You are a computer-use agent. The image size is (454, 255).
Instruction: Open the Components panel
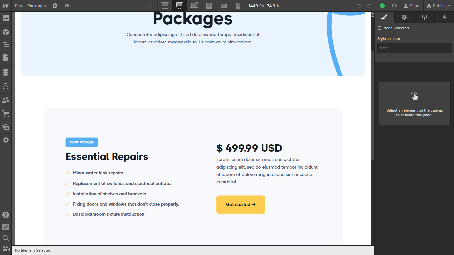(6, 32)
